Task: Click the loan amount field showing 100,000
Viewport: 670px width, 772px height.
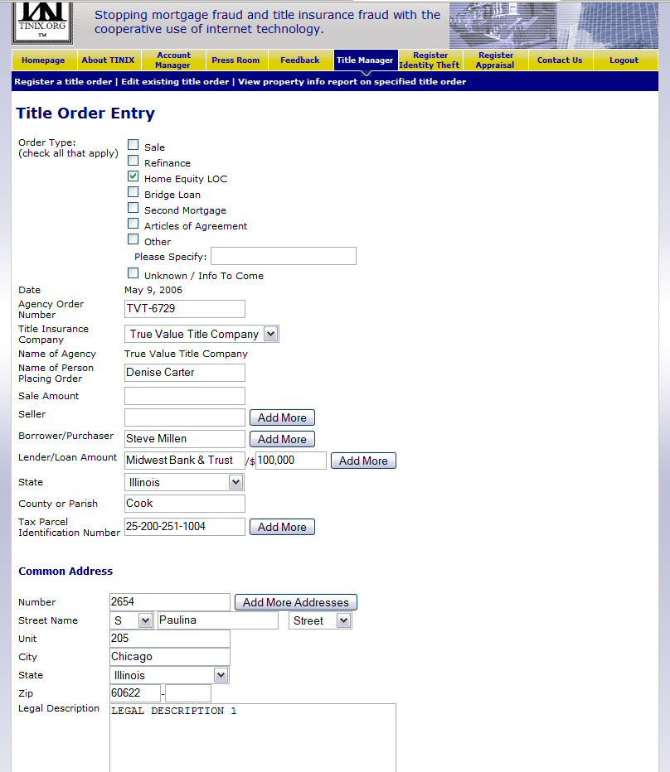Action: pos(291,461)
